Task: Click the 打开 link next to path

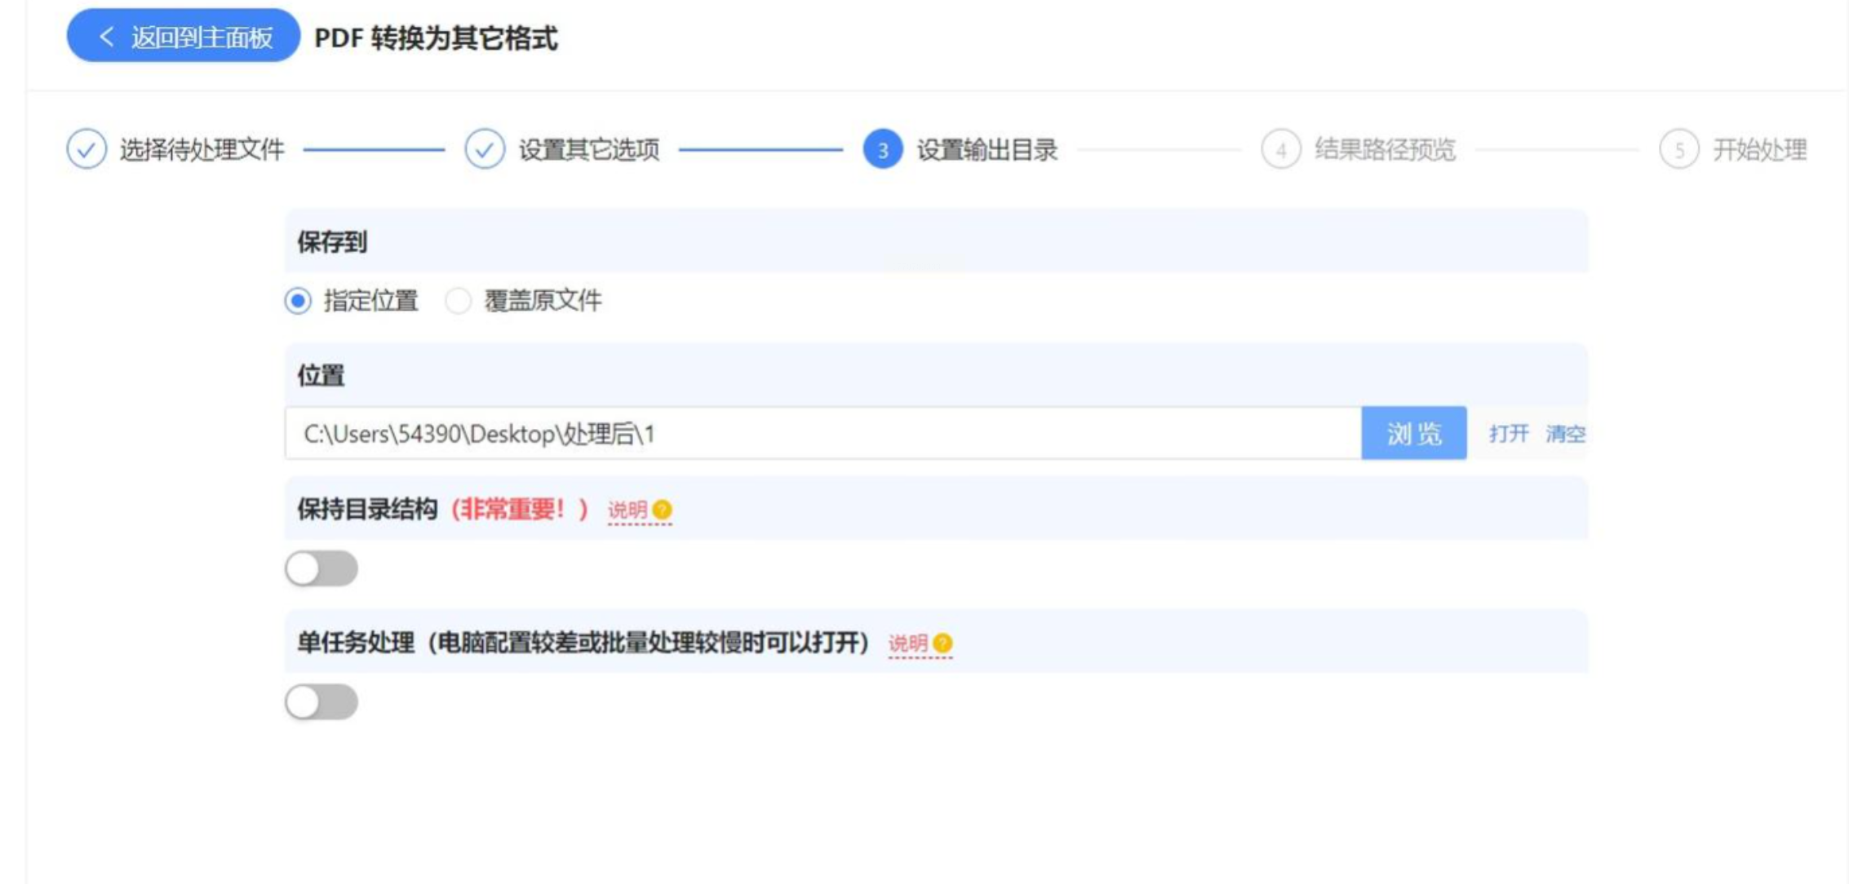Action: [x=1508, y=433]
